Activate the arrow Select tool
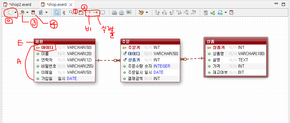 [x=57, y=12]
